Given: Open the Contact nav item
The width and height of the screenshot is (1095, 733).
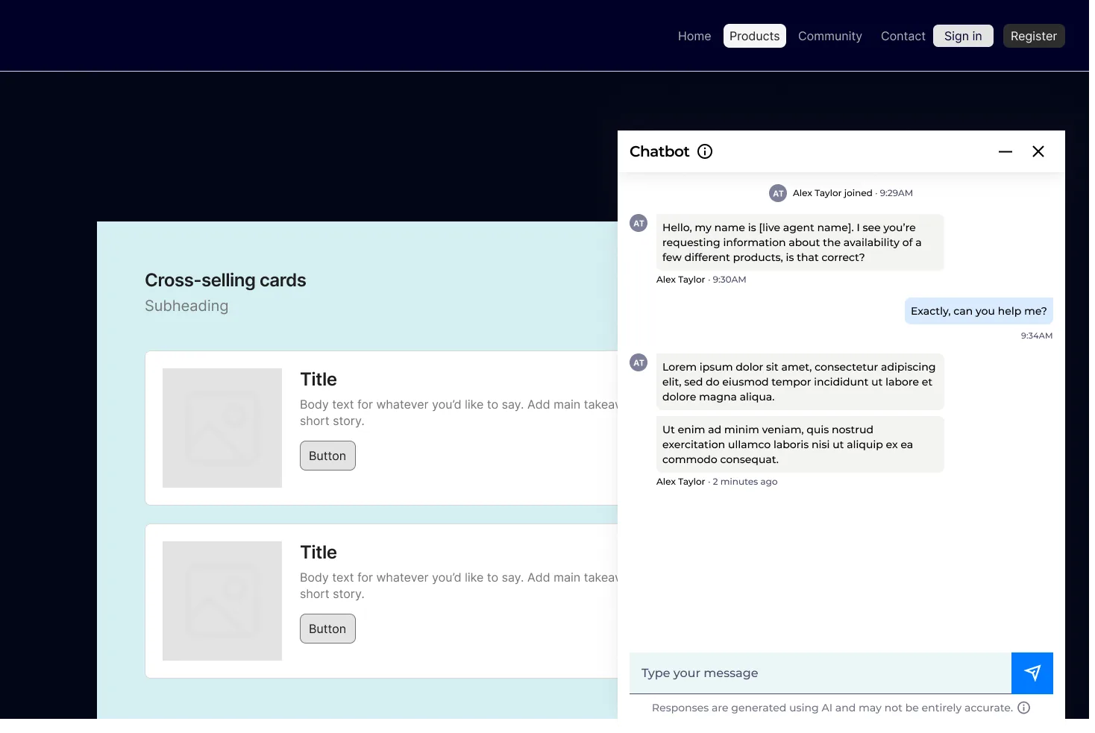Looking at the screenshot, I should click(903, 36).
